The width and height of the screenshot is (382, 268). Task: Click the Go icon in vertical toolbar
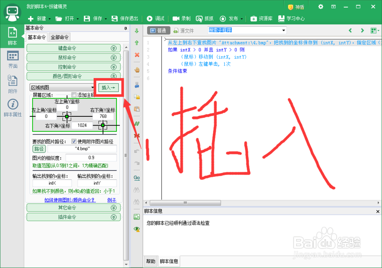point(137,178)
